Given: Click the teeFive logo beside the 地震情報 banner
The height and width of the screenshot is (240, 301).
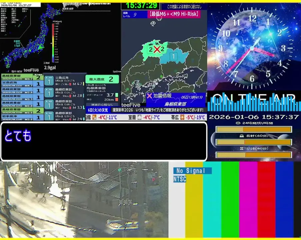Looking at the screenshot, I should click(x=131, y=105).
